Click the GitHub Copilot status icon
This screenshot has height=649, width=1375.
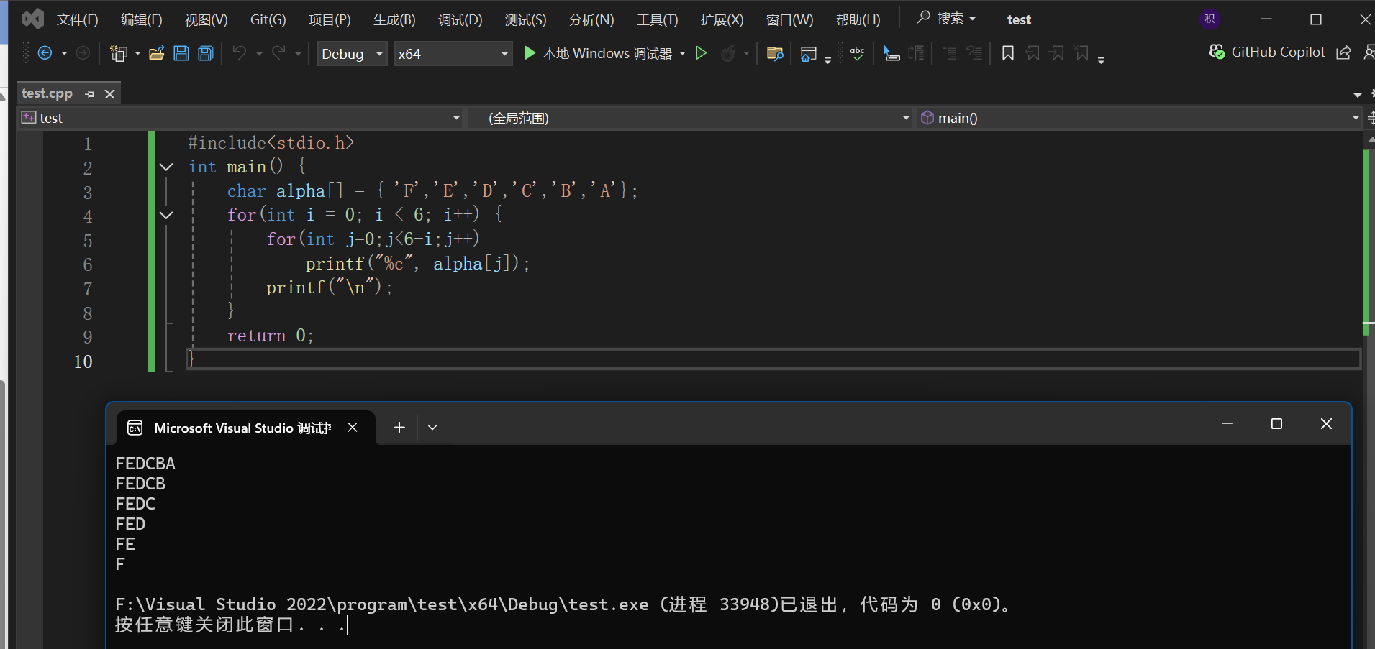(1217, 52)
